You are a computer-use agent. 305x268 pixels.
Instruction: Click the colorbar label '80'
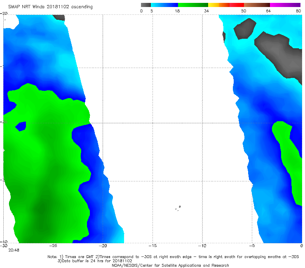(298, 11)
